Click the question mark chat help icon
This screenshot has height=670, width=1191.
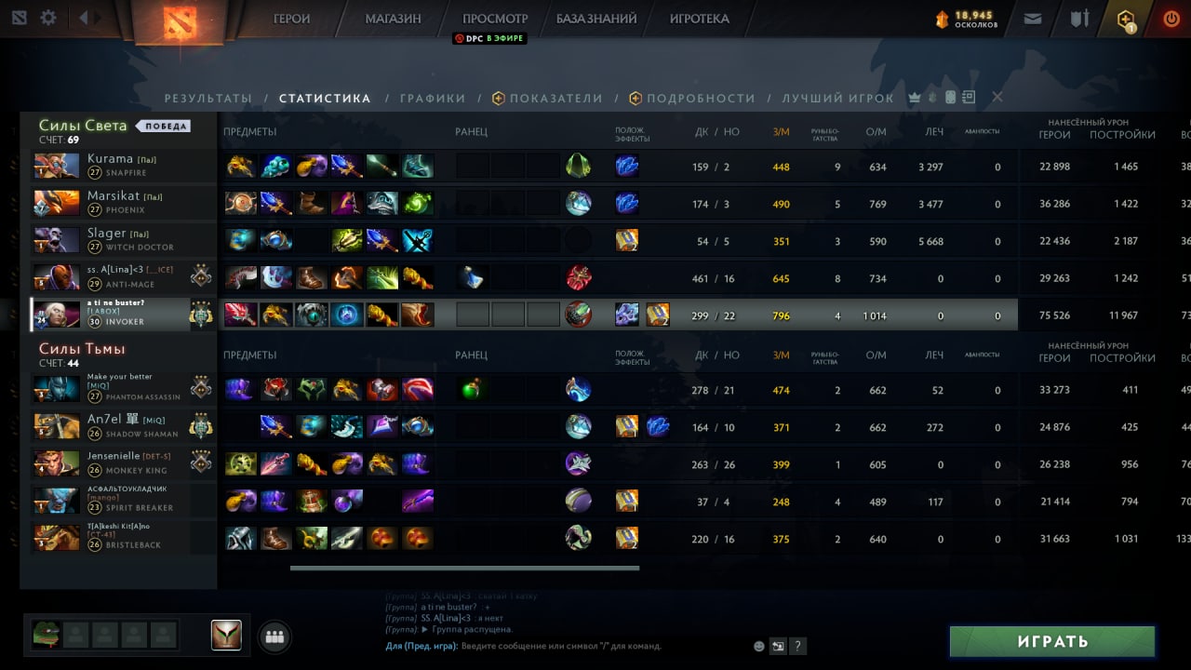coord(797,646)
